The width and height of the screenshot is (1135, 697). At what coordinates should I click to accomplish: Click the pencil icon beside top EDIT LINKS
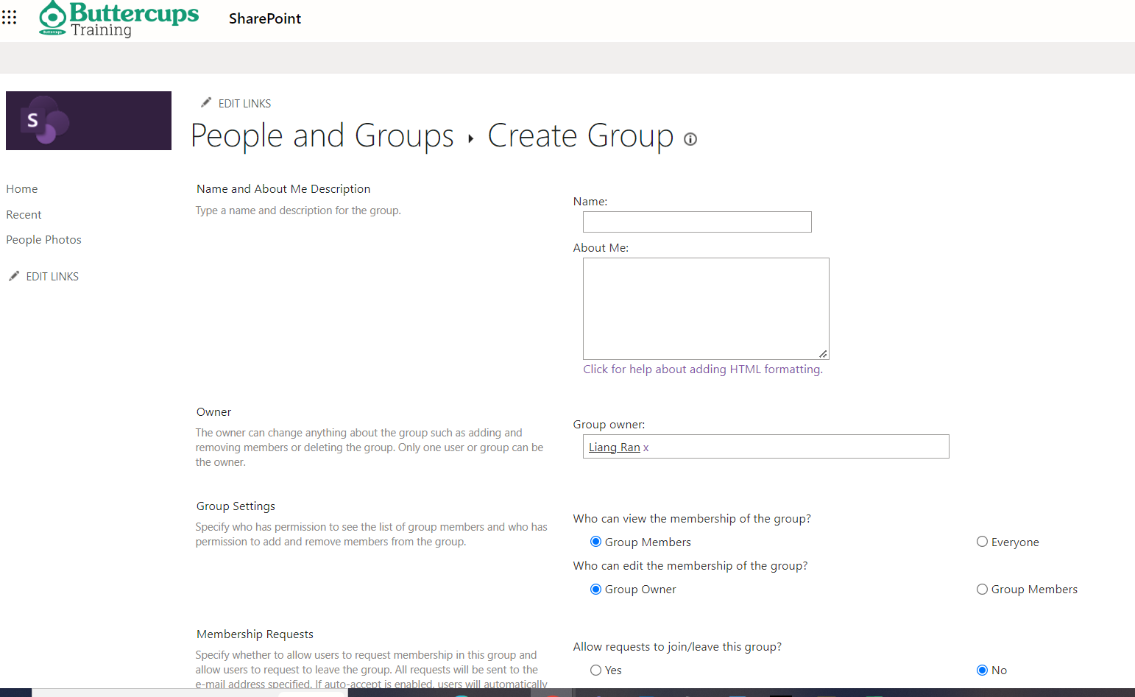(x=206, y=102)
